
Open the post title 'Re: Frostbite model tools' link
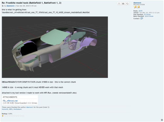31,3
